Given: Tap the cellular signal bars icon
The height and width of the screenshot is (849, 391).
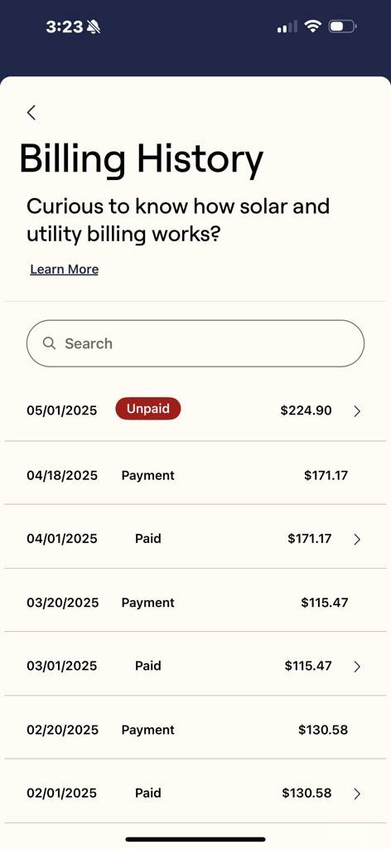Looking at the screenshot, I should tap(287, 27).
